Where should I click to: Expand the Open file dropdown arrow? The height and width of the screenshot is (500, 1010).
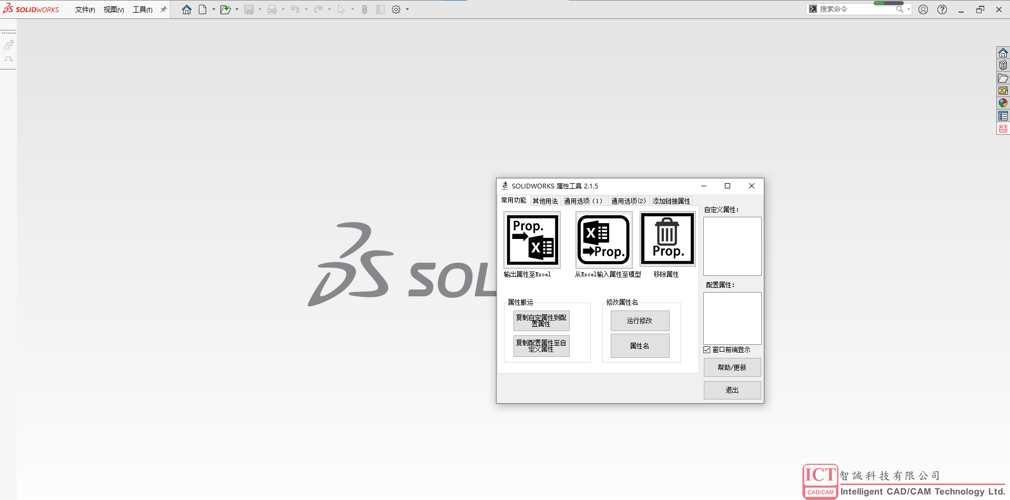click(x=237, y=9)
